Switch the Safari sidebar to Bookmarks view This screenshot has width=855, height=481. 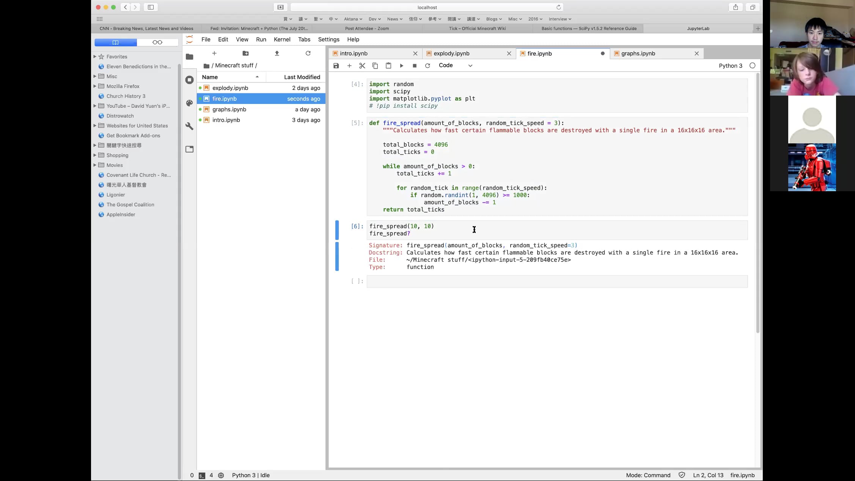115,42
